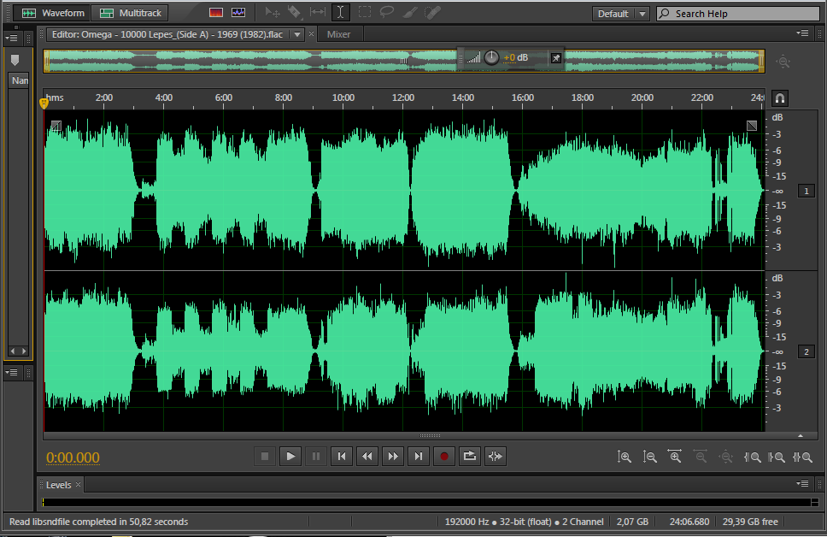The image size is (827, 537).
Task: Select the Slip tool
Action: 318,12
